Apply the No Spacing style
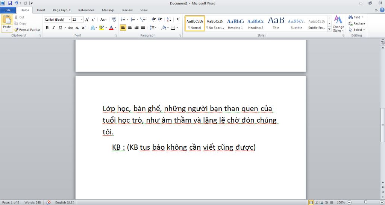The width and height of the screenshot is (385, 205). pyautogui.click(x=215, y=24)
